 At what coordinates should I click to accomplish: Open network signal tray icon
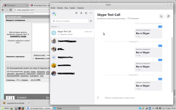tap(147, 108)
